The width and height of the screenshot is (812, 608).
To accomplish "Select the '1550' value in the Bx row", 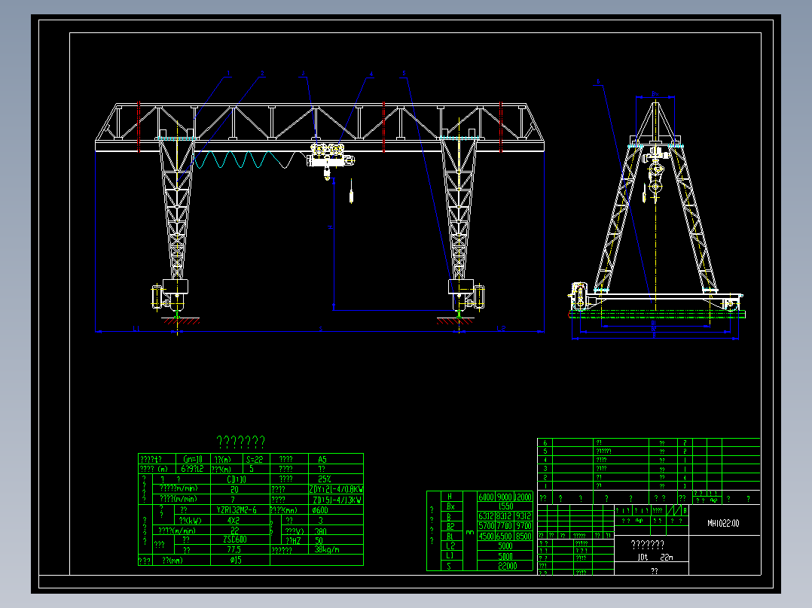I will click(x=505, y=506).
